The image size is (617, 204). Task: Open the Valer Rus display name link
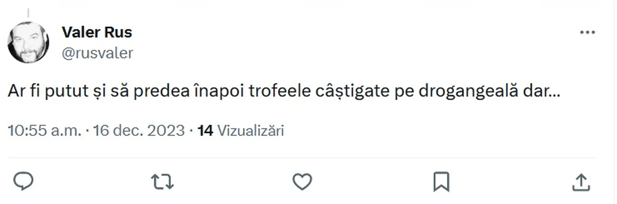pos(97,32)
